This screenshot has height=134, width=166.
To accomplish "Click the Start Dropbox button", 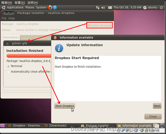I will 65,106.
